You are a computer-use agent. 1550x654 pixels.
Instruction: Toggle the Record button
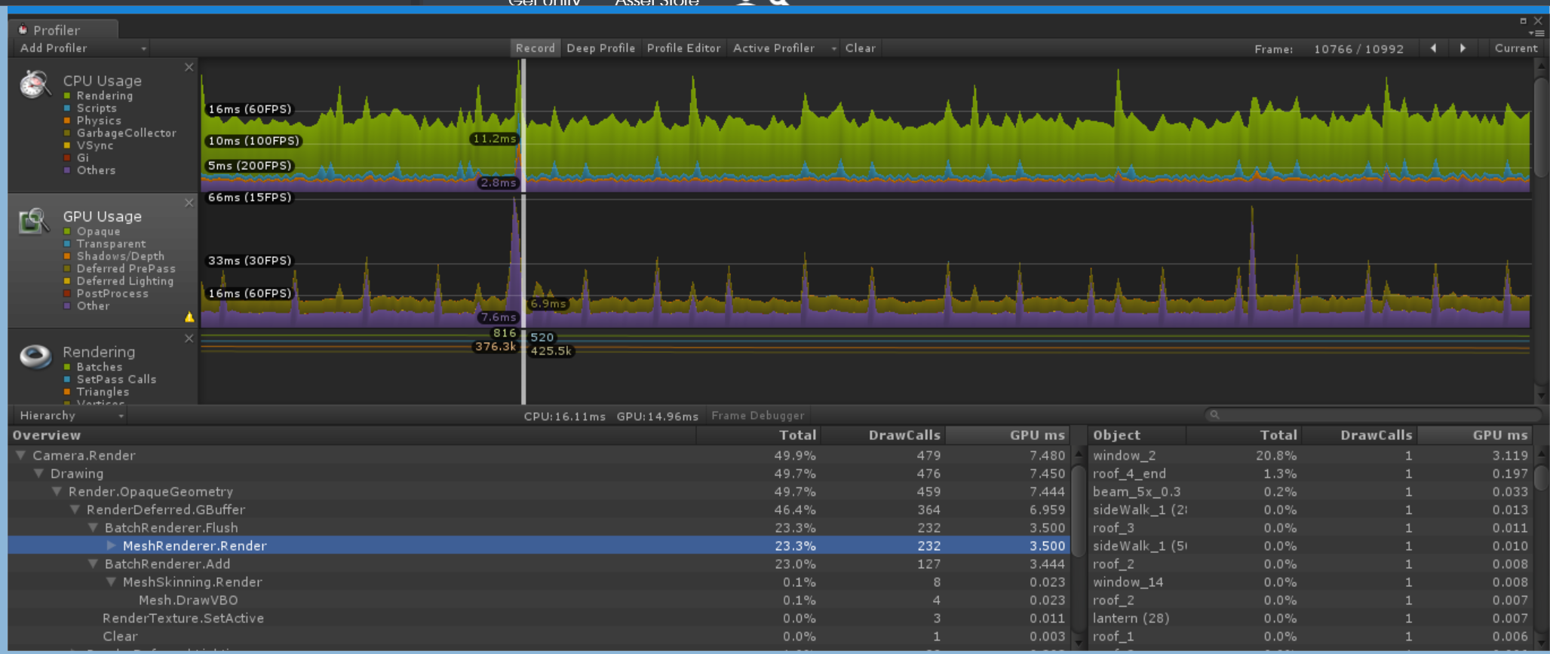pos(535,48)
